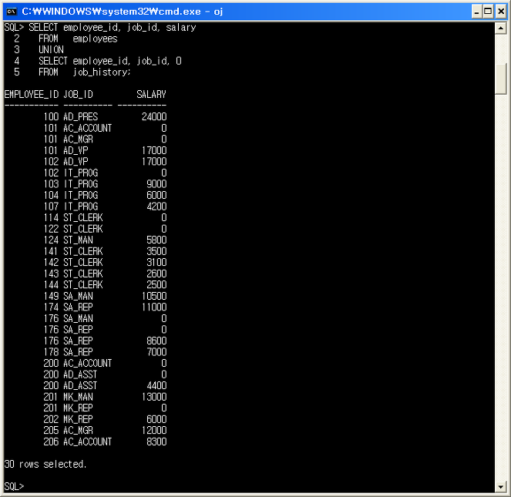
Task: Close the cmd.exe window
Action: pyautogui.click(x=500, y=12)
